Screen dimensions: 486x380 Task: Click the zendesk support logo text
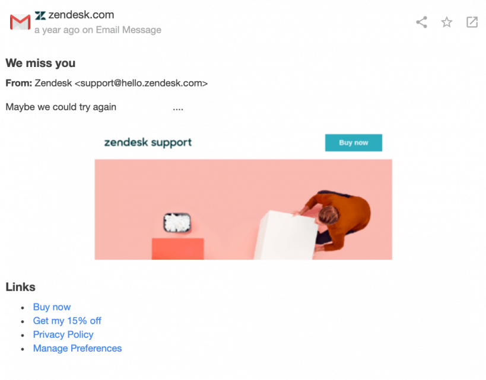coord(148,142)
